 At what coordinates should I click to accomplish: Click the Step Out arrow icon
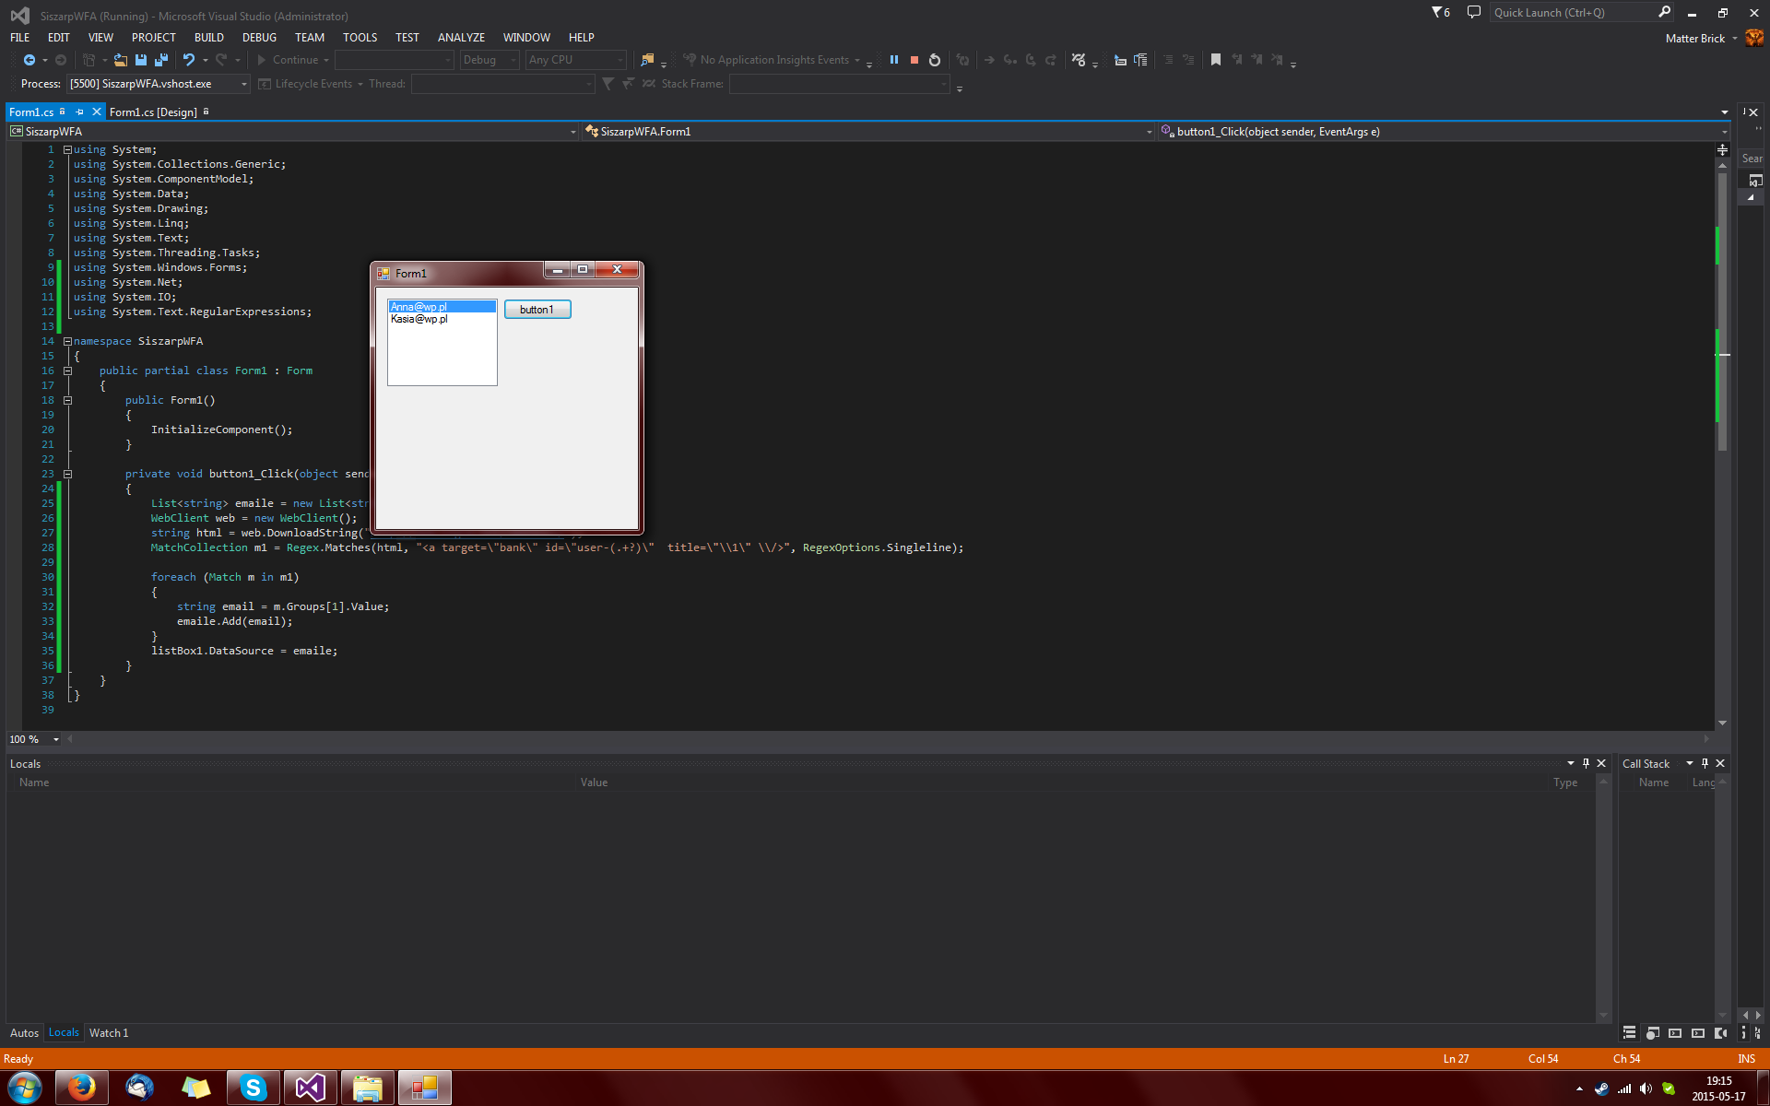(x=1051, y=60)
